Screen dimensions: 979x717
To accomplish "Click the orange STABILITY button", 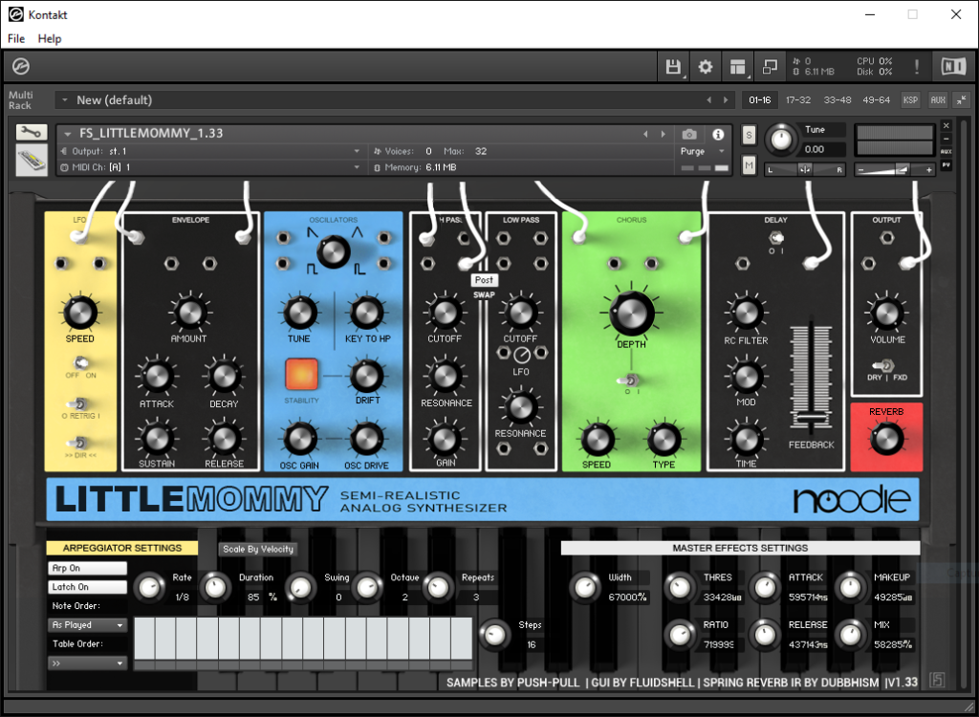I will coord(301,374).
